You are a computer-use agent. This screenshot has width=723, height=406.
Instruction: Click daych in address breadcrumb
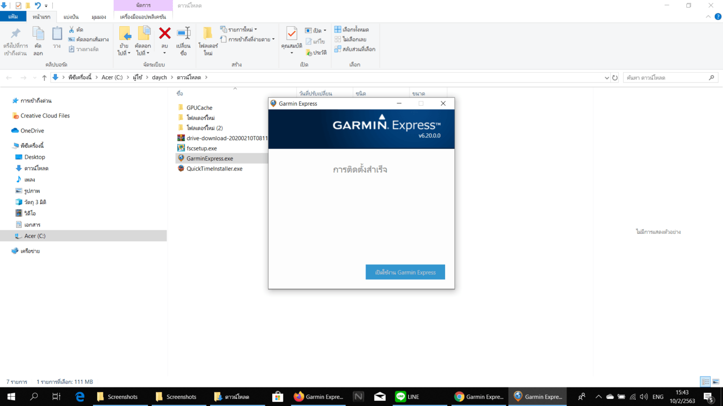159,77
